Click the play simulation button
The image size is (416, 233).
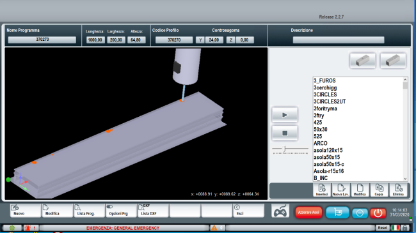pos(284,115)
